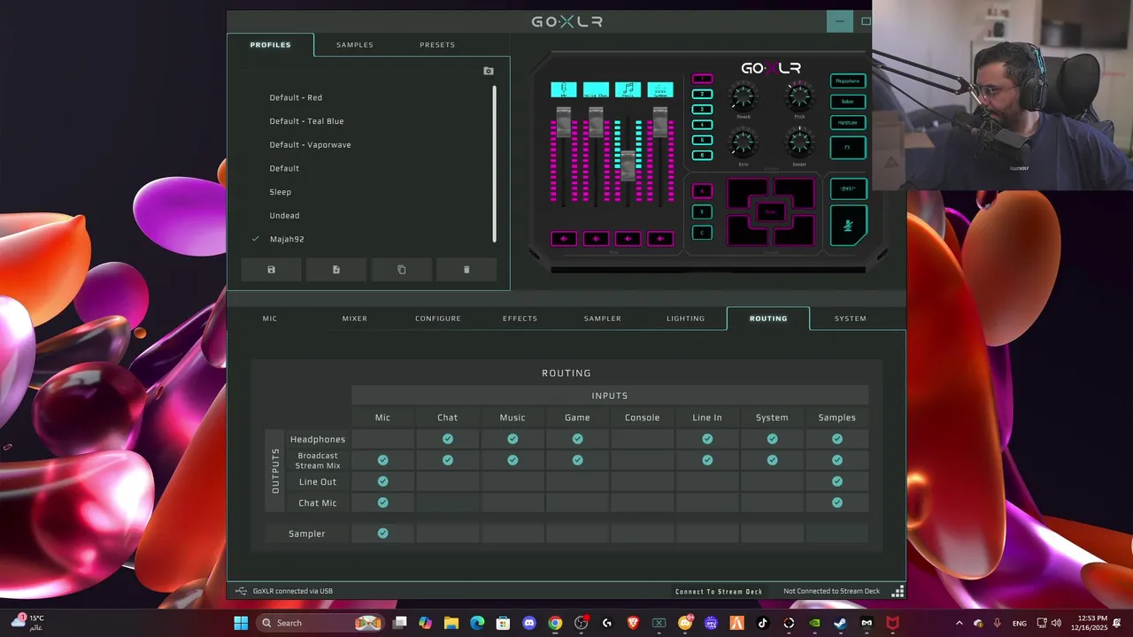Activate the Hardtune effect button

coord(848,123)
